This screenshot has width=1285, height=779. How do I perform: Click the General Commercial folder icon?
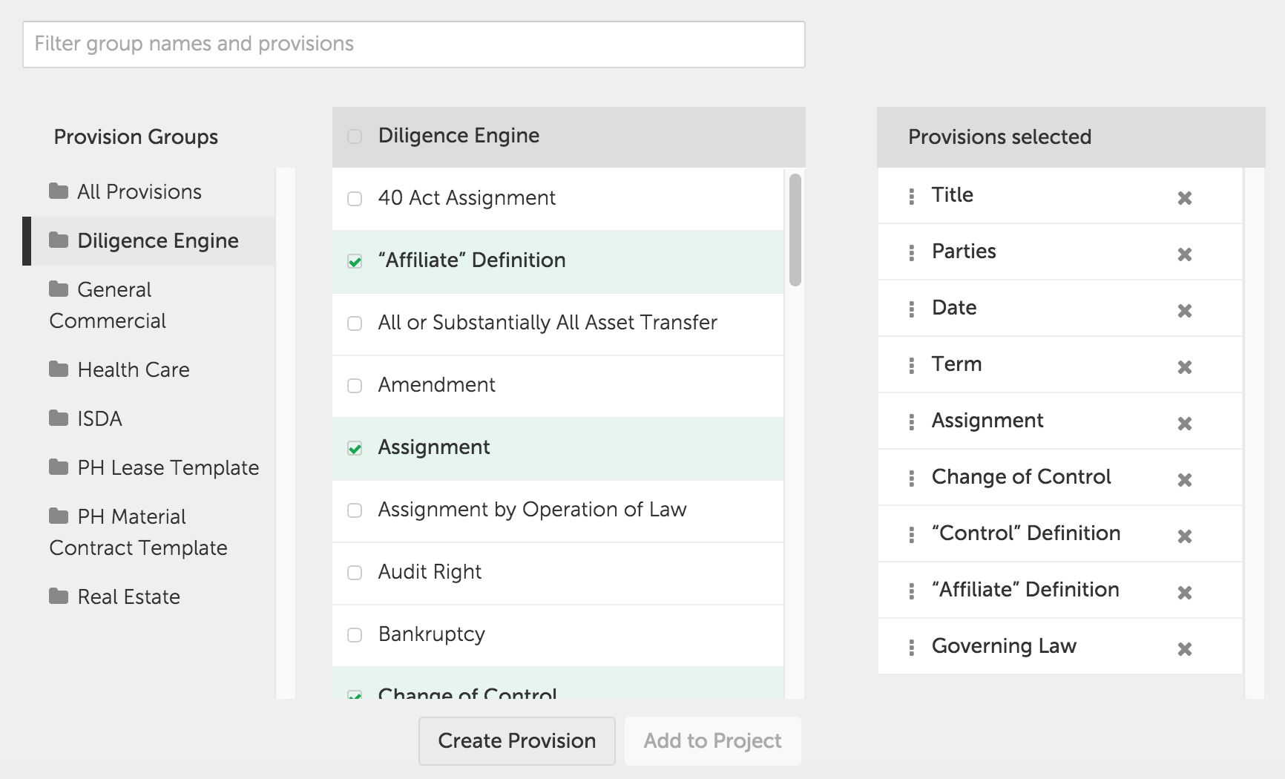coord(59,289)
